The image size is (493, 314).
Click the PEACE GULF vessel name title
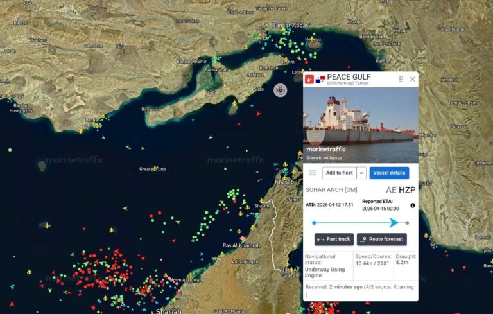point(349,77)
